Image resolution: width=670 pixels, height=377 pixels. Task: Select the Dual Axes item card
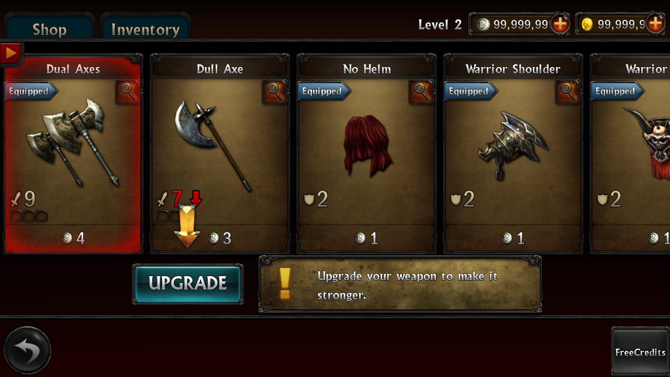point(73,154)
